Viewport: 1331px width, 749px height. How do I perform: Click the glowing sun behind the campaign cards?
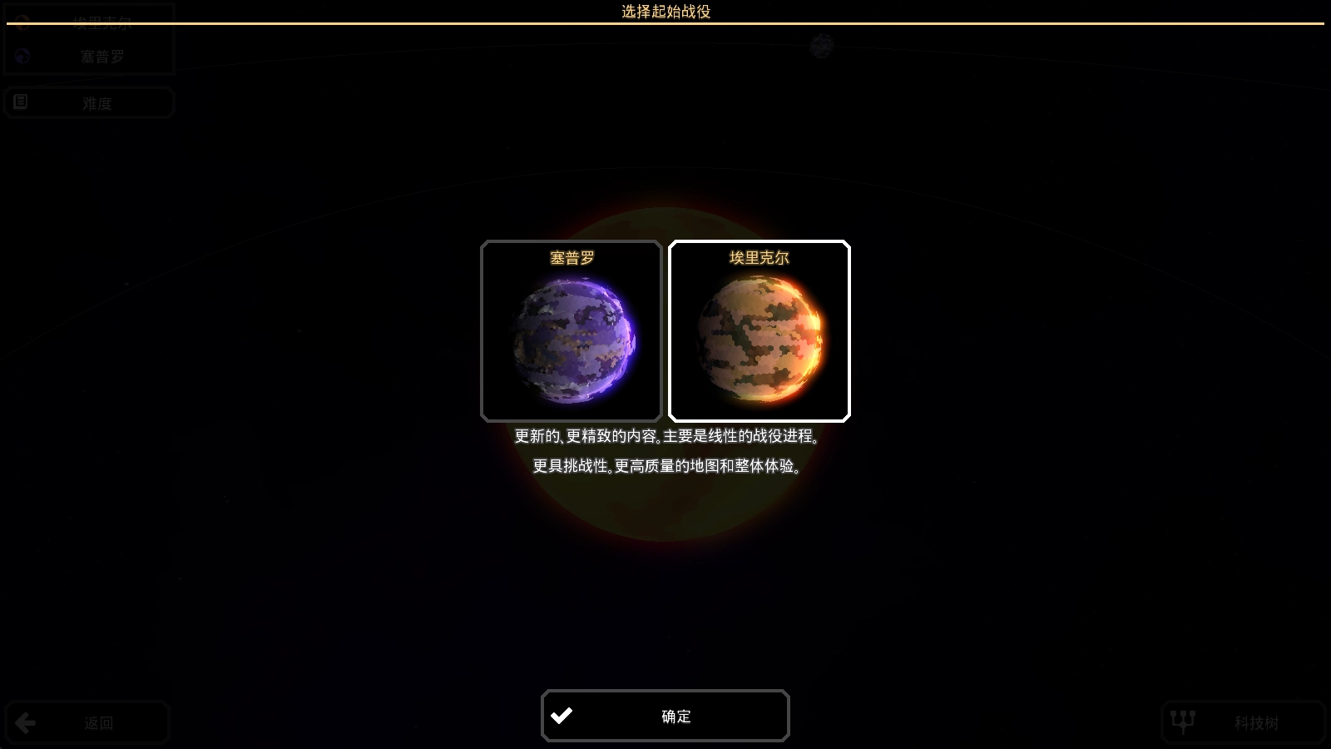[665, 499]
